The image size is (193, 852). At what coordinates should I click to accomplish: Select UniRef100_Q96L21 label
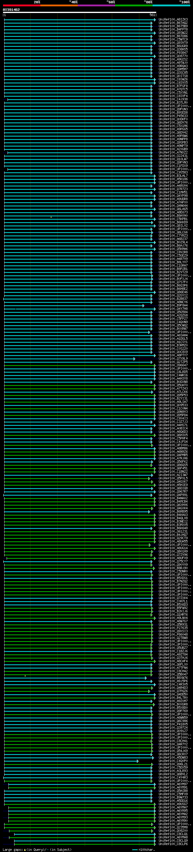[x=173, y=764]
